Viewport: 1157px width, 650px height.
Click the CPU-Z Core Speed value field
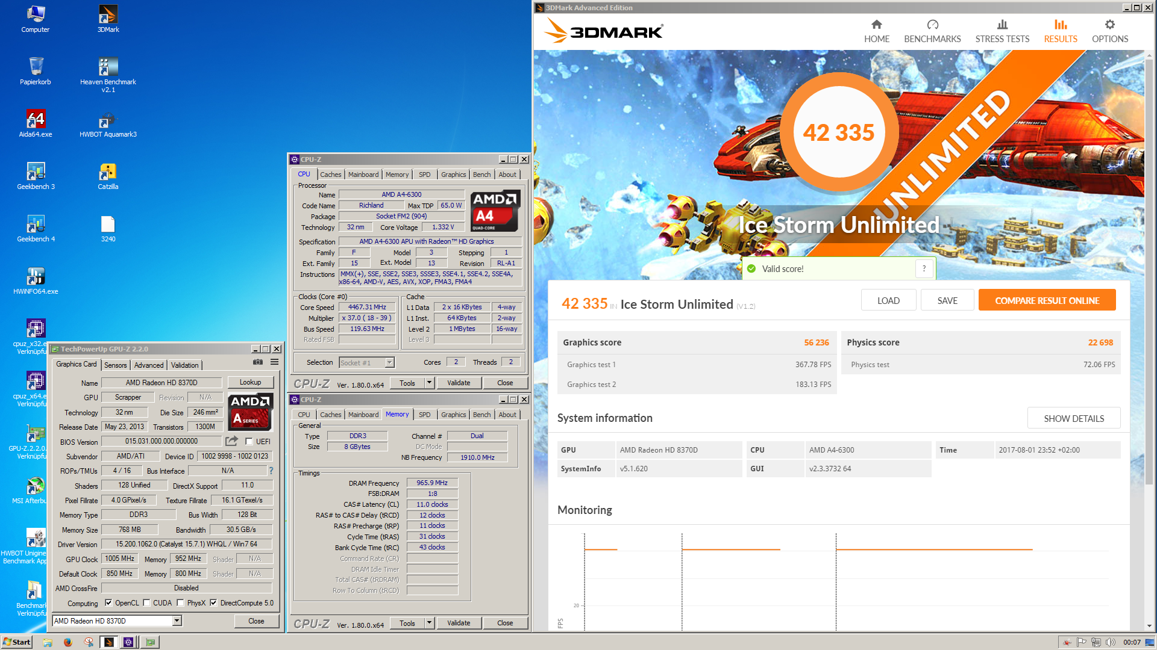(x=367, y=307)
